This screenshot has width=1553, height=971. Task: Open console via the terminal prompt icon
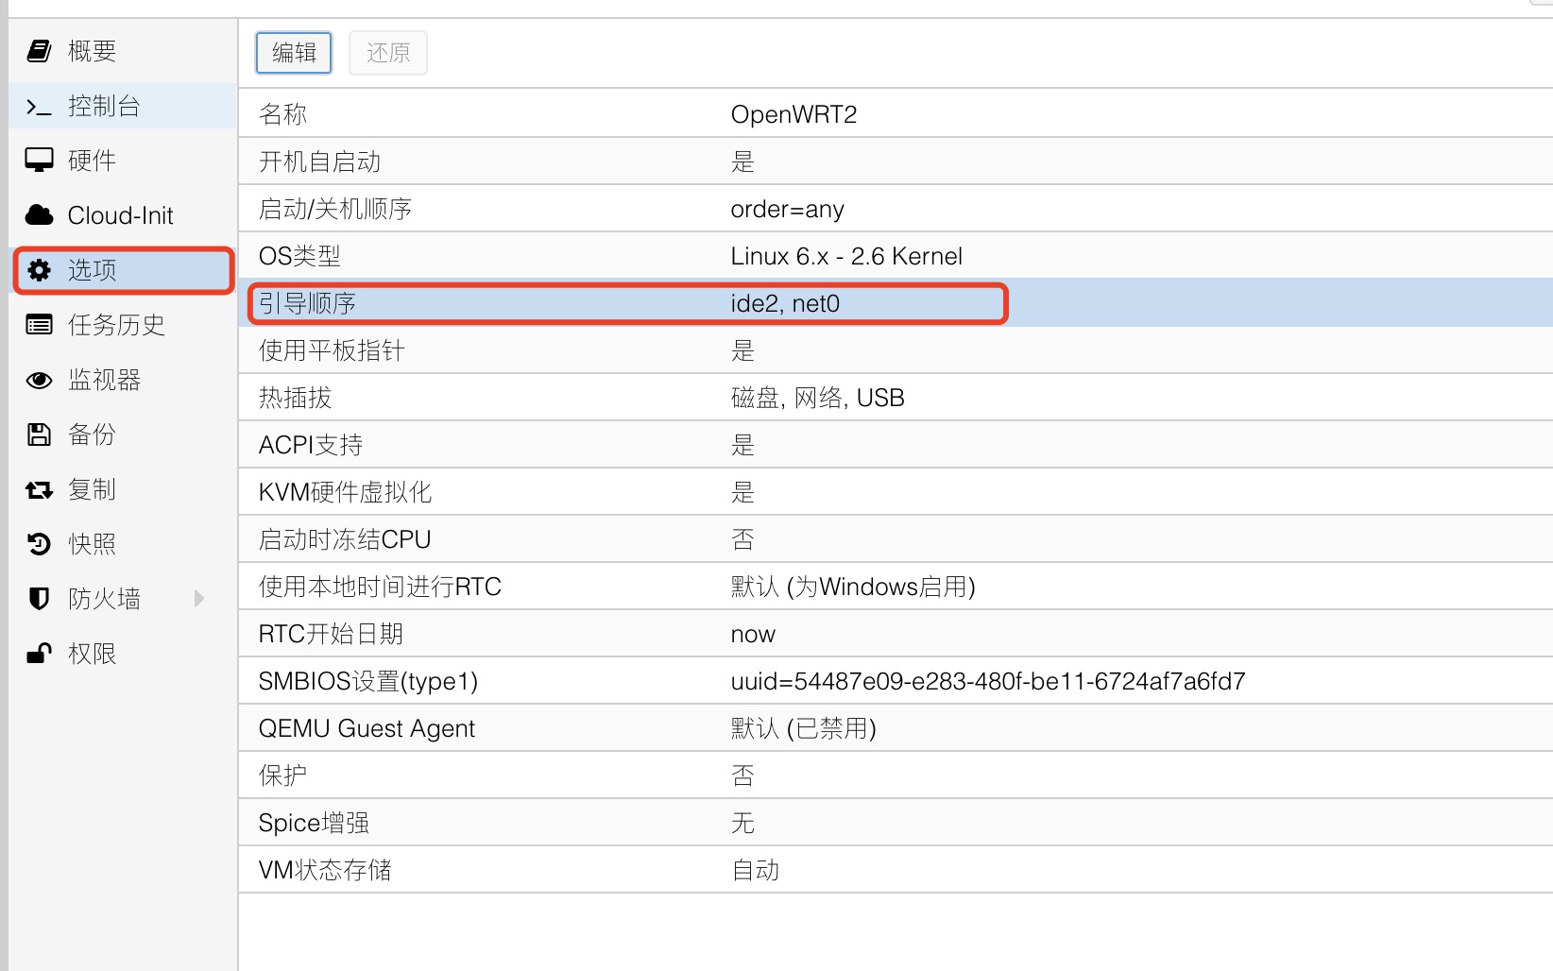(x=39, y=107)
